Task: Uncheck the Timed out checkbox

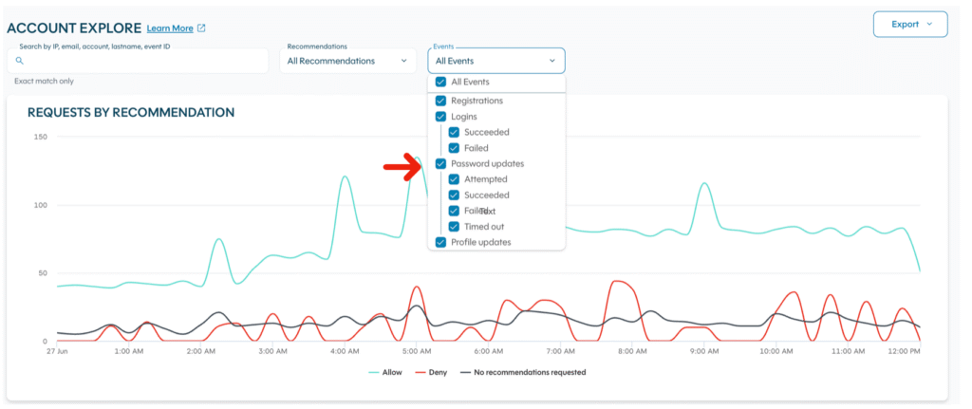Action: coord(454,227)
